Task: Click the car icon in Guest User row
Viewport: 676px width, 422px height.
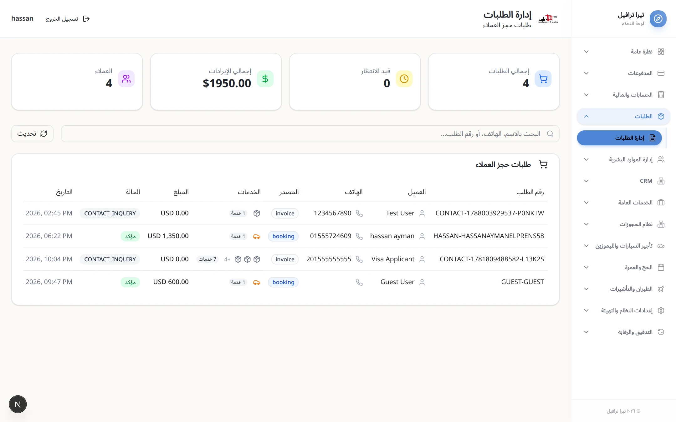Action: pos(257,282)
